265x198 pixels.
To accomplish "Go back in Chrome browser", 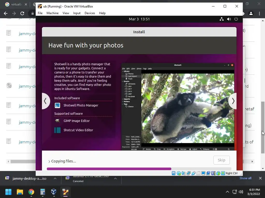I will pyautogui.click(x=6, y=13).
